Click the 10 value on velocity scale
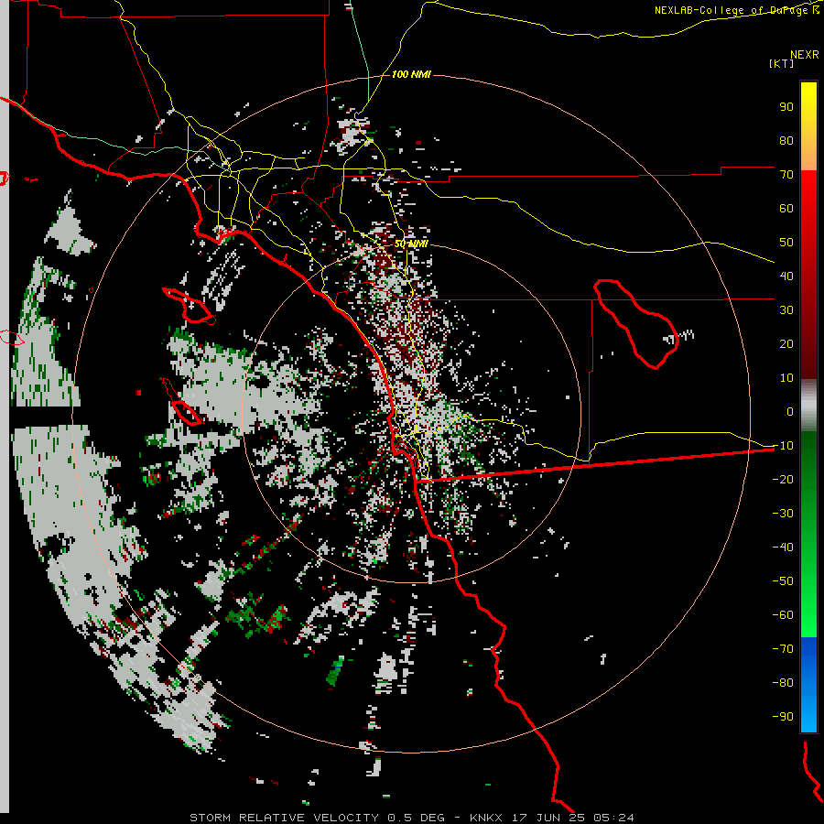The height and width of the screenshot is (824, 824). coord(786,378)
